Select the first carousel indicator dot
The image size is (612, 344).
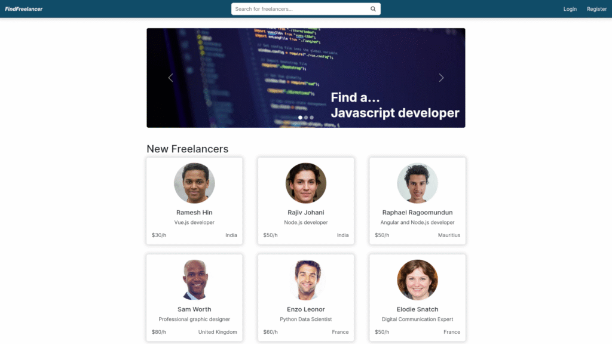tap(299, 118)
